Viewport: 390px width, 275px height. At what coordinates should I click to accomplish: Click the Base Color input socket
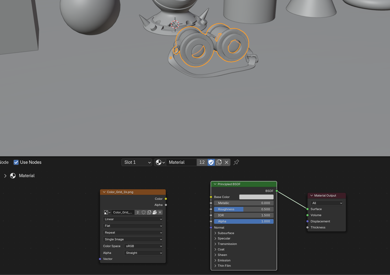tap(211, 197)
